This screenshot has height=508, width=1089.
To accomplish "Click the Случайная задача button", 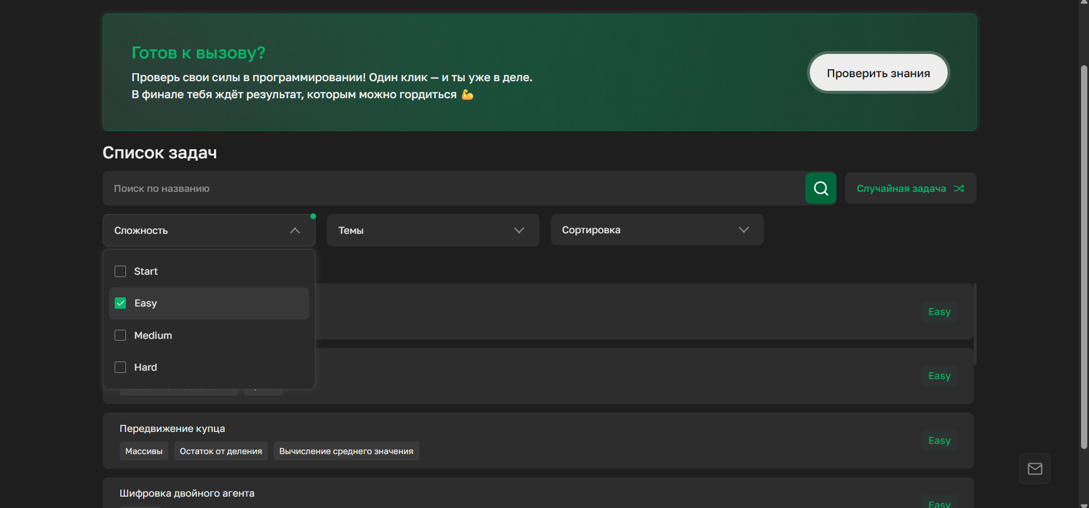I will click(x=901, y=188).
